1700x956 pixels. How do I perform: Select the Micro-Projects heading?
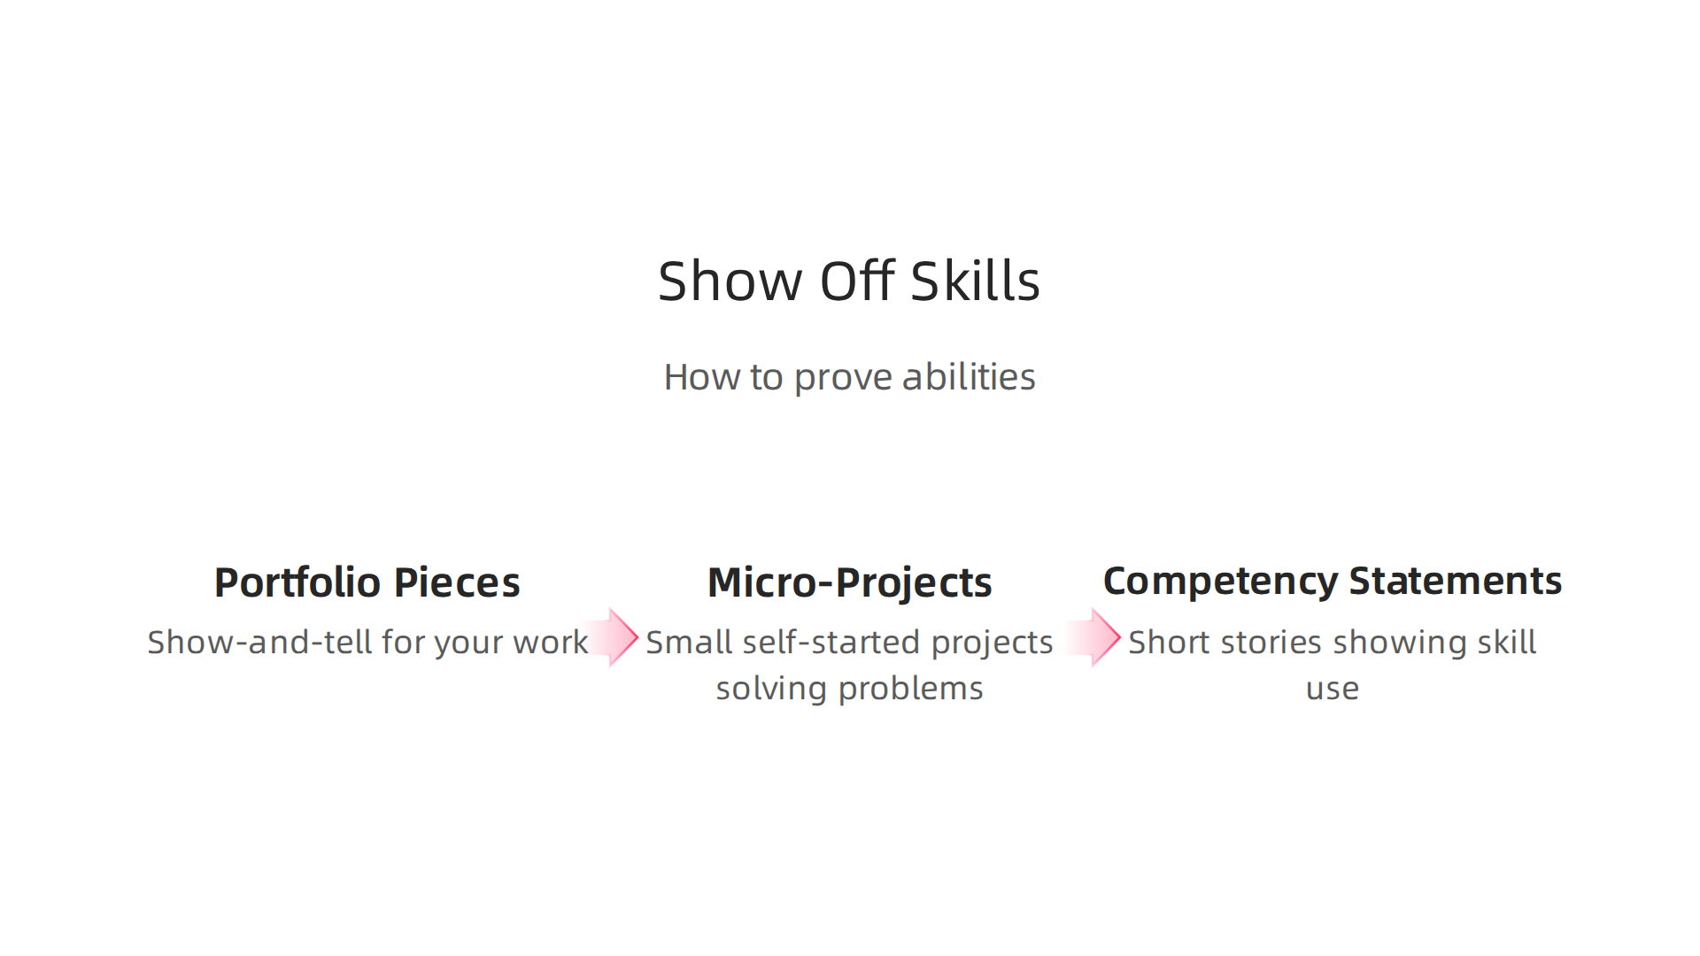tap(850, 583)
